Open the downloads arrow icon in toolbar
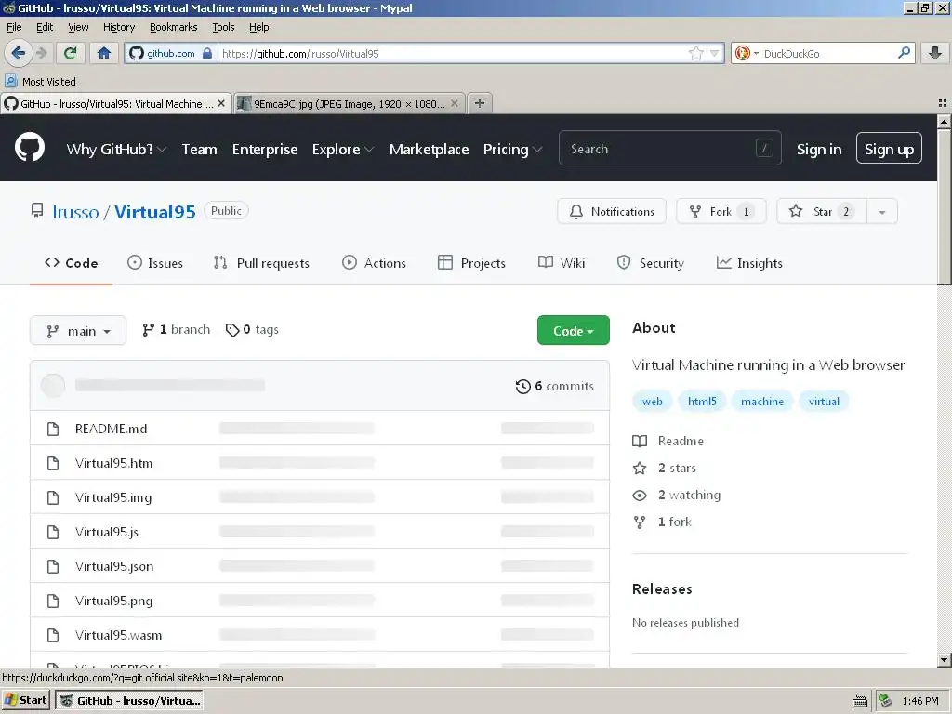Screen dimensions: 952x714 [935, 53]
